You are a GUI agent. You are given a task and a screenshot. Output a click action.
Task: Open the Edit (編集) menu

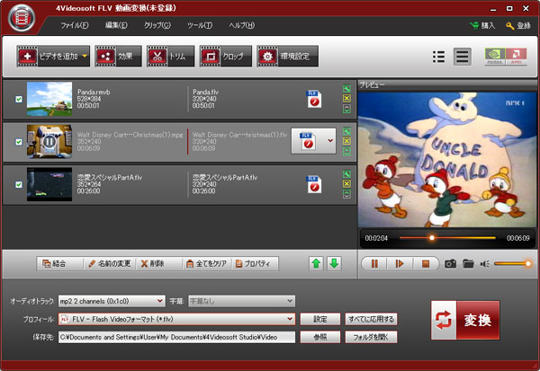(116, 25)
